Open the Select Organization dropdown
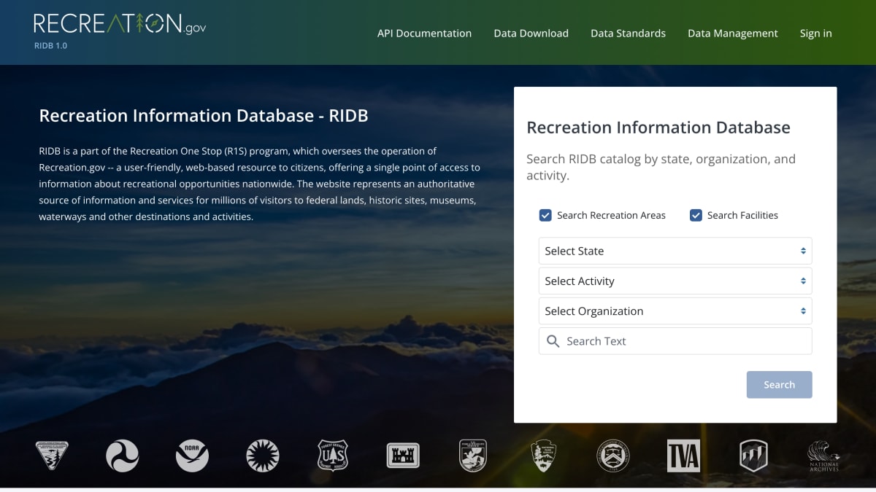876x492 pixels. point(675,311)
